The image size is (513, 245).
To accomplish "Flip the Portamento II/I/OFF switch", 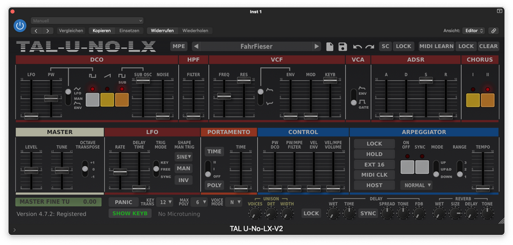I will pos(208,168).
